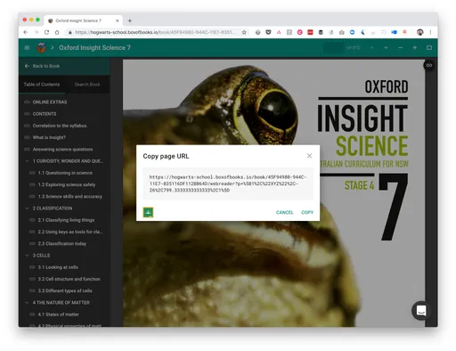Viewport: 456px width, 351px height.
Task: Click the camera extension icon in toolbar
Action: (342, 32)
